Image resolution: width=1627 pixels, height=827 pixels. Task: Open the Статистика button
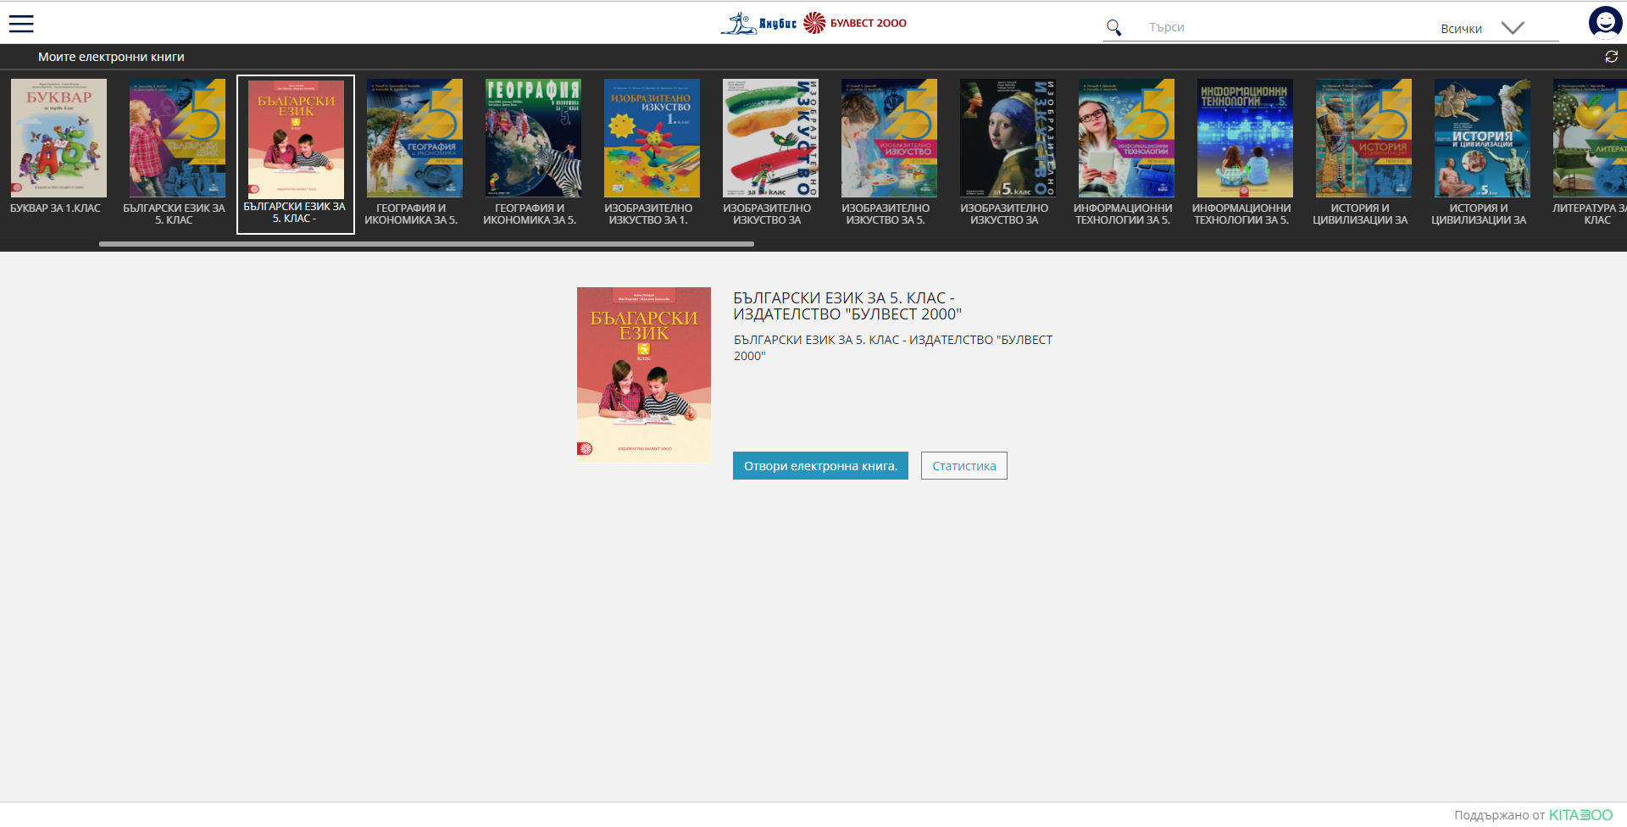(963, 466)
